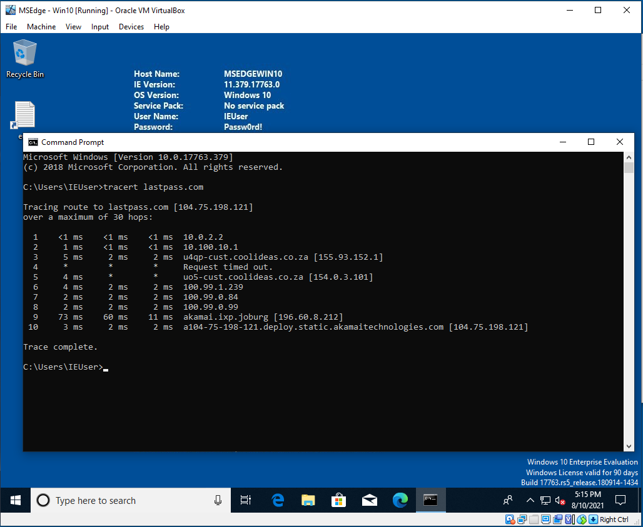Open the VirtualBox Help menu

click(161, 27)
